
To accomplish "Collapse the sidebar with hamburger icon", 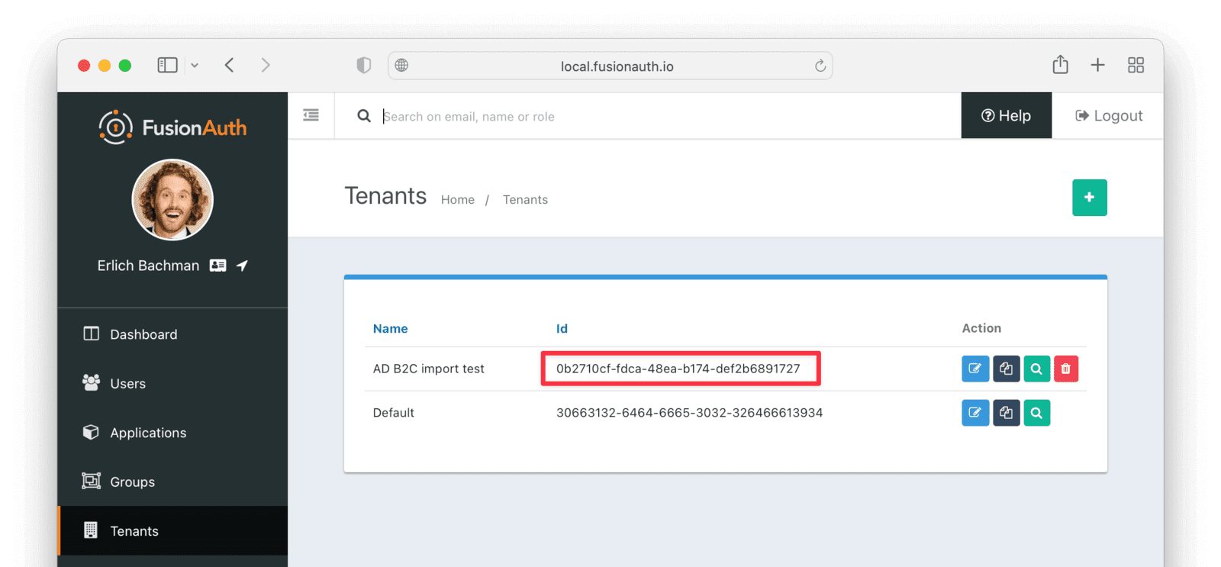I will pyautogui.click(x=311, y=115).
